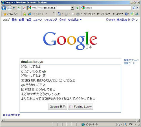
Task: Click the Google 検索 button
Action: point(58,107)
